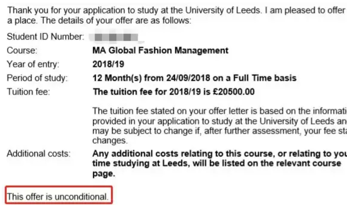The image size is (347, 205).
Task: Click the 'Course:' field label
Action: click(x=22, y=50)
